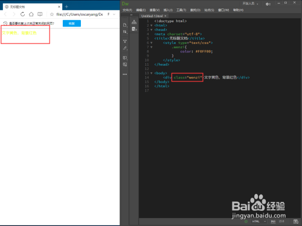Viewport: 302px width, 226px height.
Task: Collapse the .wenzi rule fold arrow
Action: coord(152,47)
